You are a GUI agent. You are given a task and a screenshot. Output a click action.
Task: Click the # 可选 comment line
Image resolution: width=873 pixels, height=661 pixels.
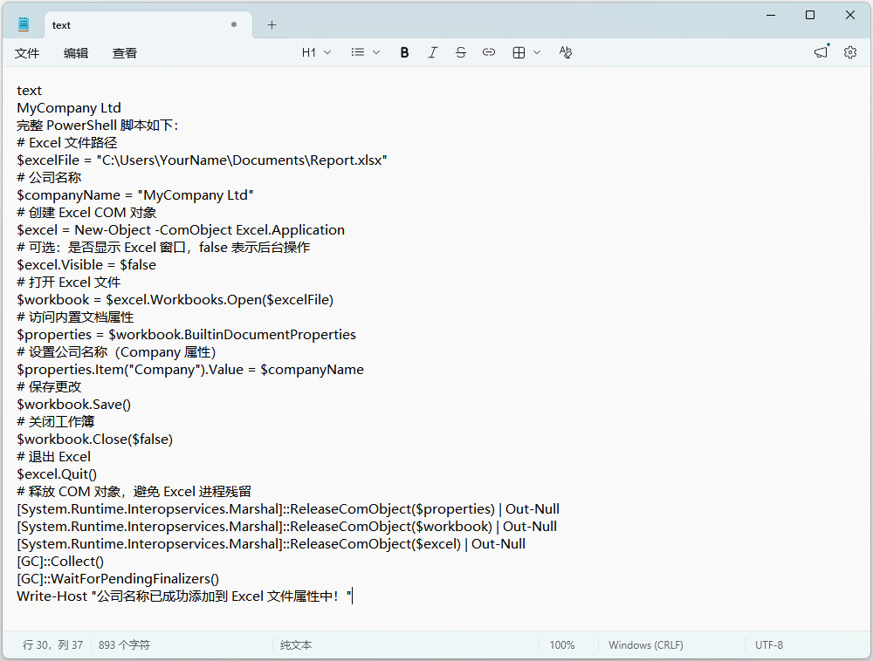(x=164, y=248)
